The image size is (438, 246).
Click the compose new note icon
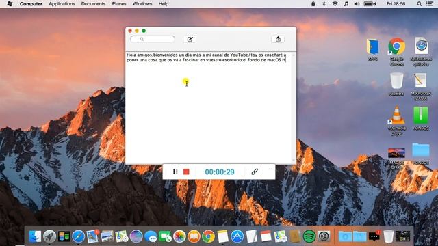(190, 40)
